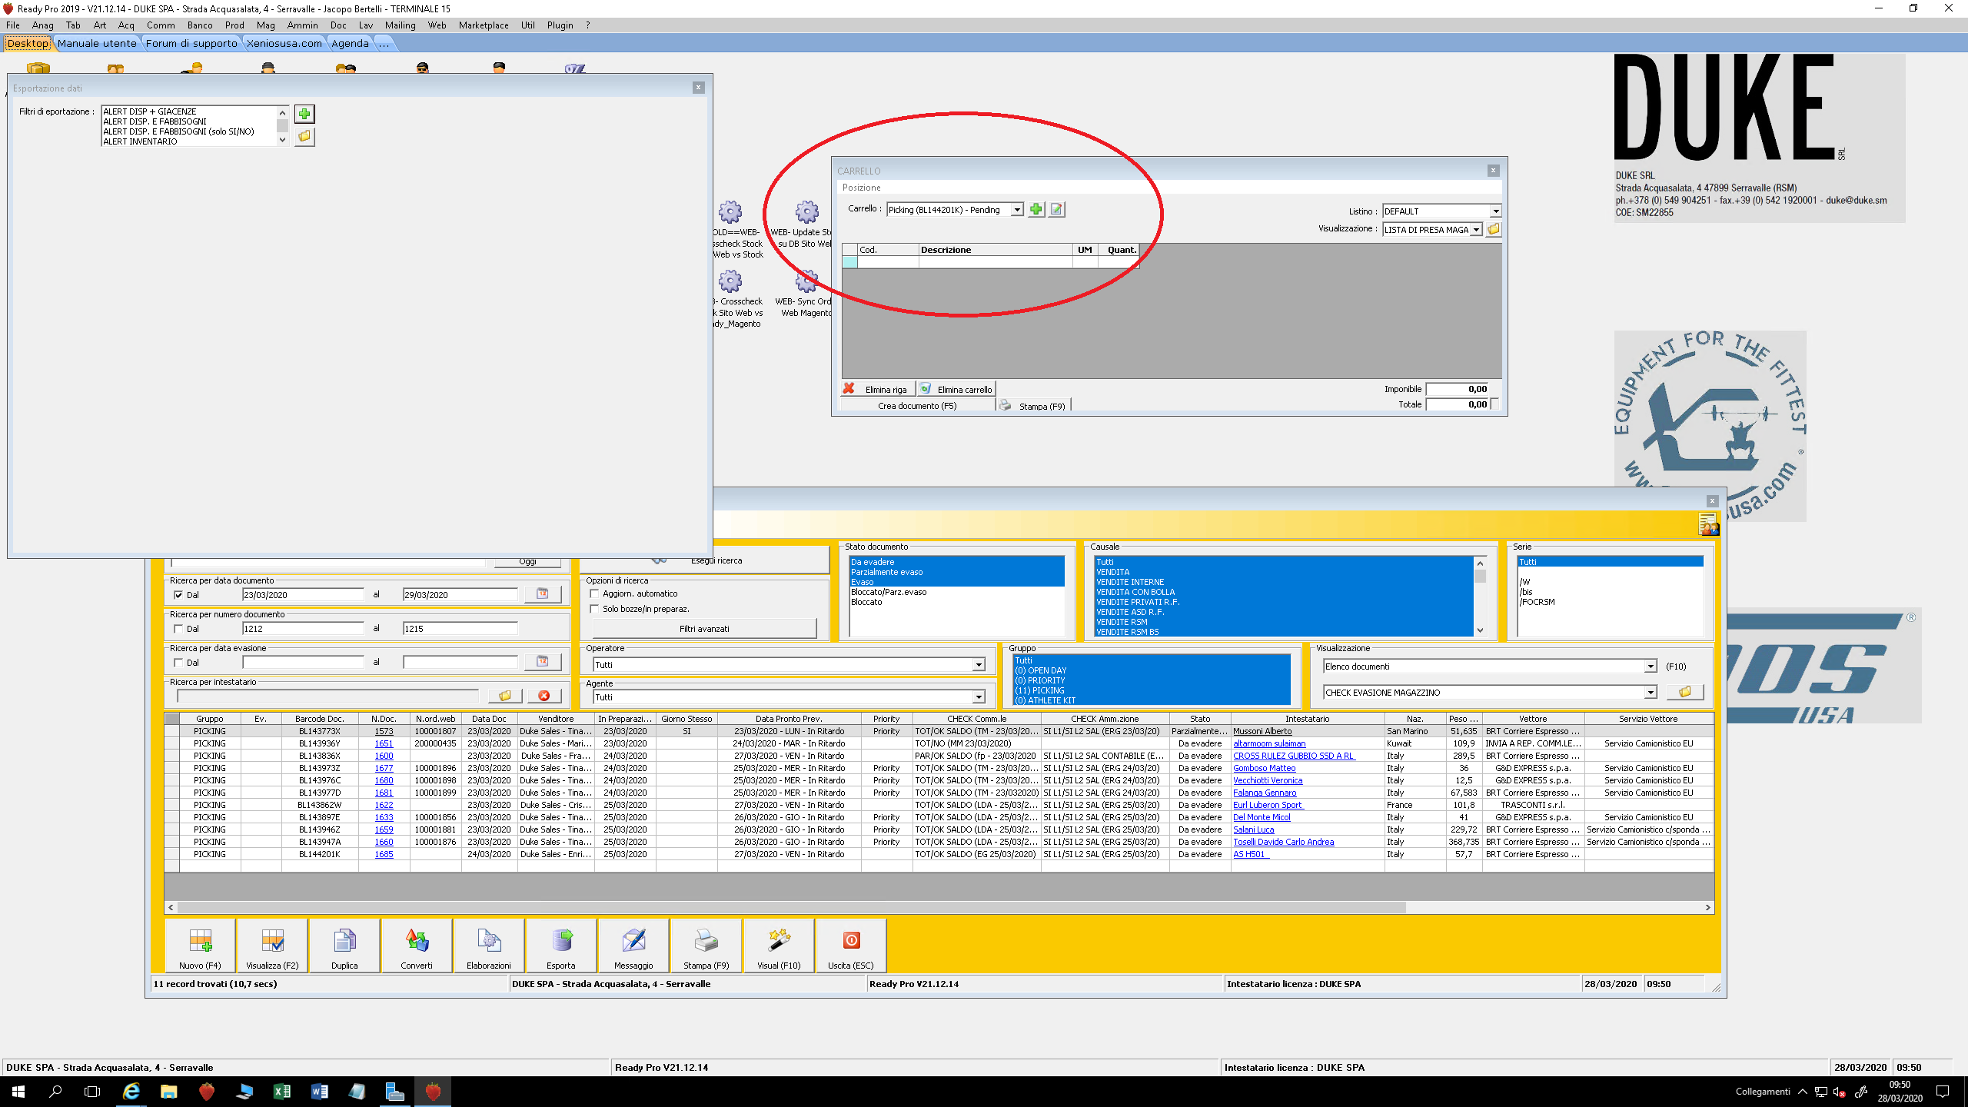
Task: Open Internet Explorer from taskbar
Action: 131,1092
